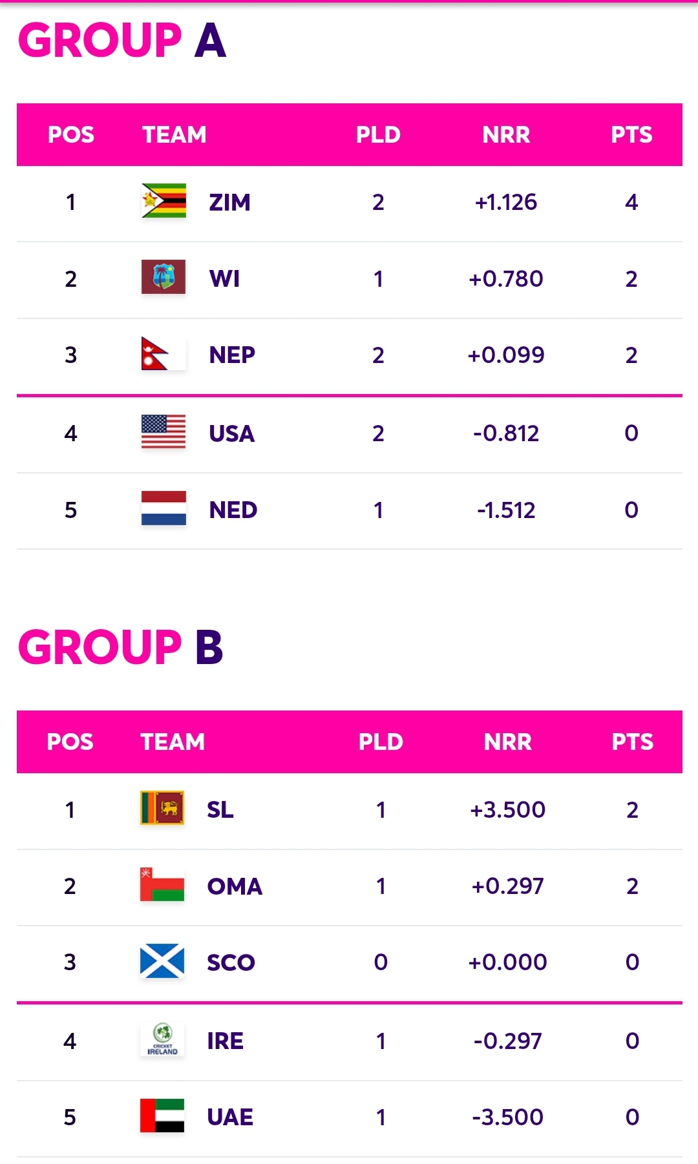Tap the Netherlands flag icon
Screen dimensions: 698x1164
click(x=164, y=508)
